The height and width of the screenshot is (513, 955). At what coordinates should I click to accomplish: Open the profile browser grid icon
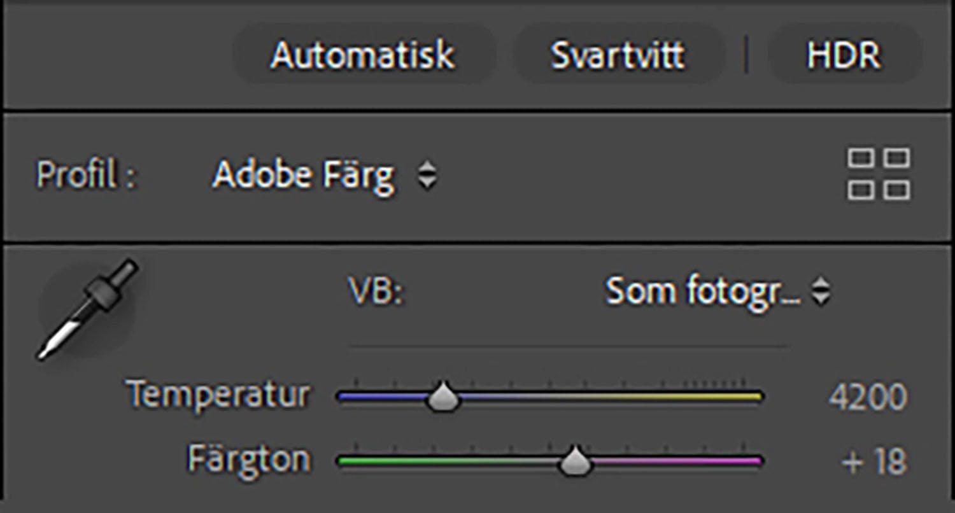coord(879,174)
